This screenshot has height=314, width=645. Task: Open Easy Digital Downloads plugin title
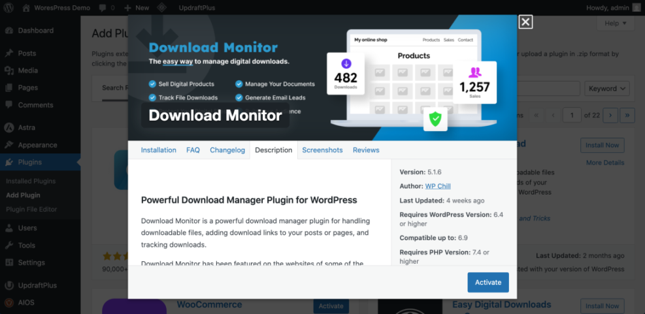click(501, 305)
